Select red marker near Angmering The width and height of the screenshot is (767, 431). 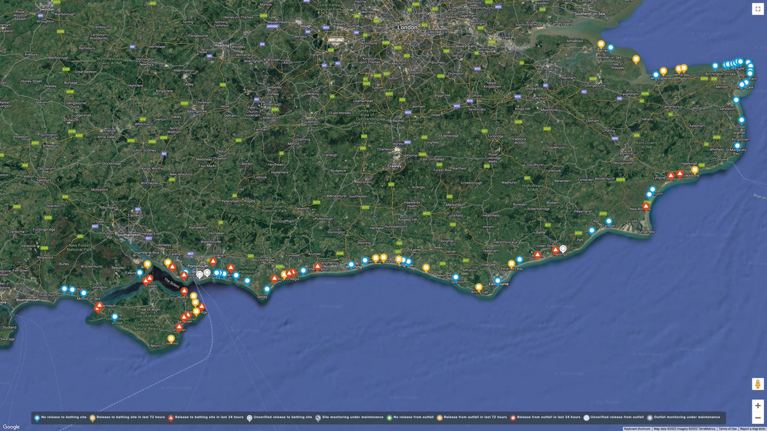(x=318, y=266)
